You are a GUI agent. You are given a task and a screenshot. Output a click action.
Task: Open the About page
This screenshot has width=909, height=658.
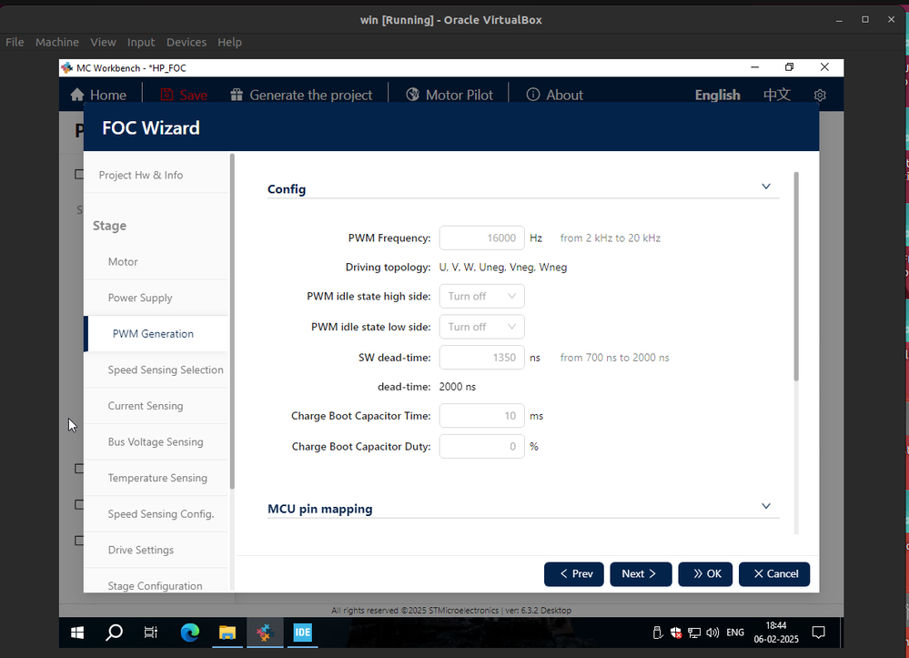(554, 95)
